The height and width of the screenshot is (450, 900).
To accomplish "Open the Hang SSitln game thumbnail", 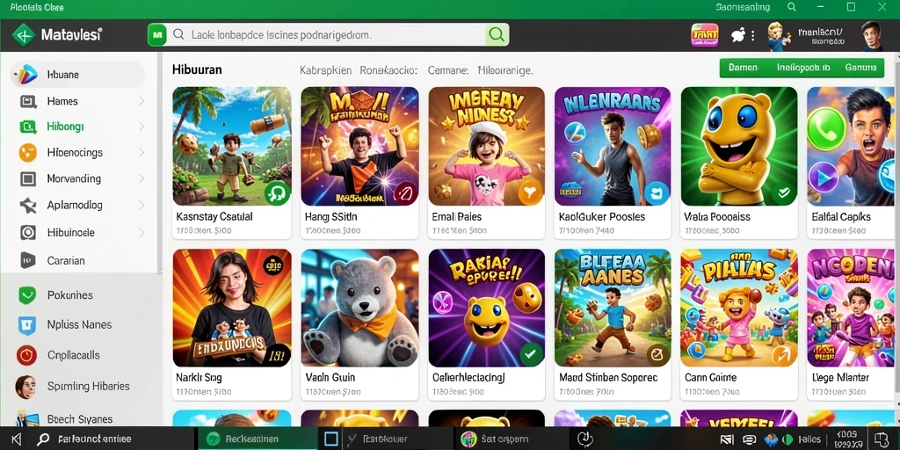I will coord(359,146).
